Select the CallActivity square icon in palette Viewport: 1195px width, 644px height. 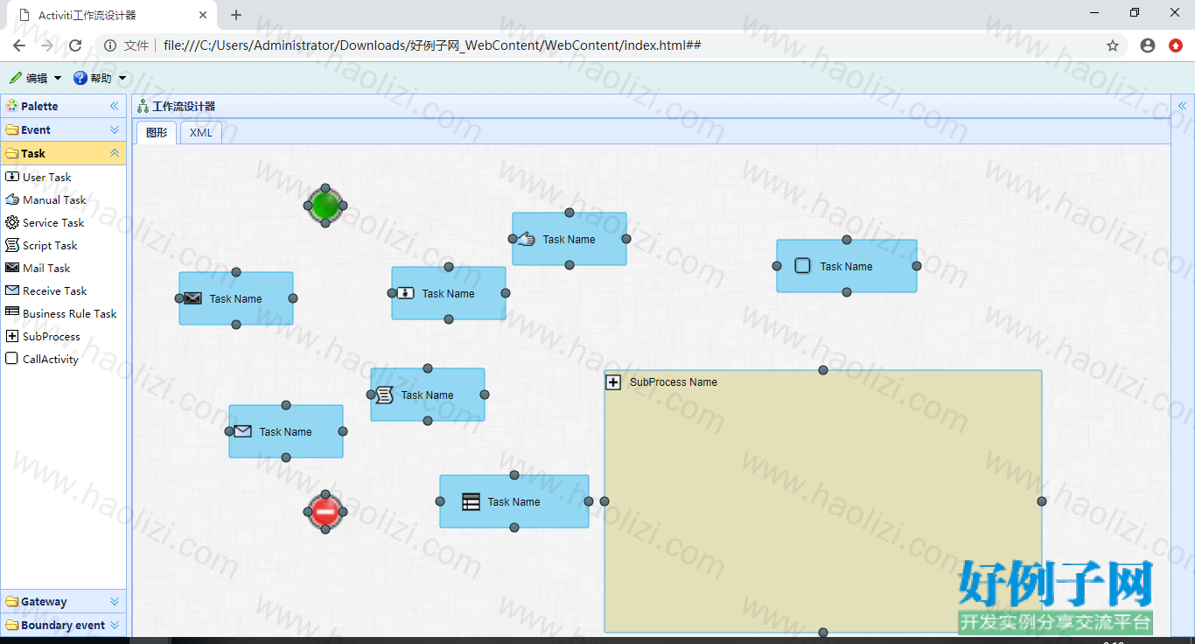[x=12, y=359]
